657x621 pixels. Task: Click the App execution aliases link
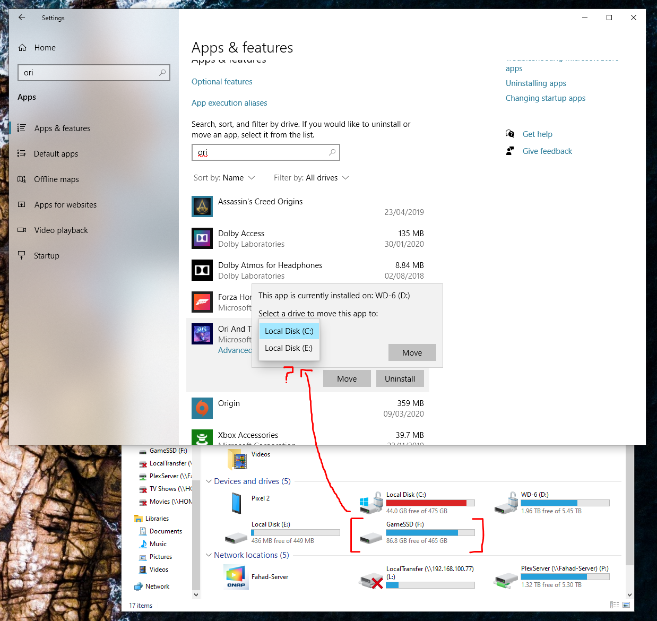point(229,103)
